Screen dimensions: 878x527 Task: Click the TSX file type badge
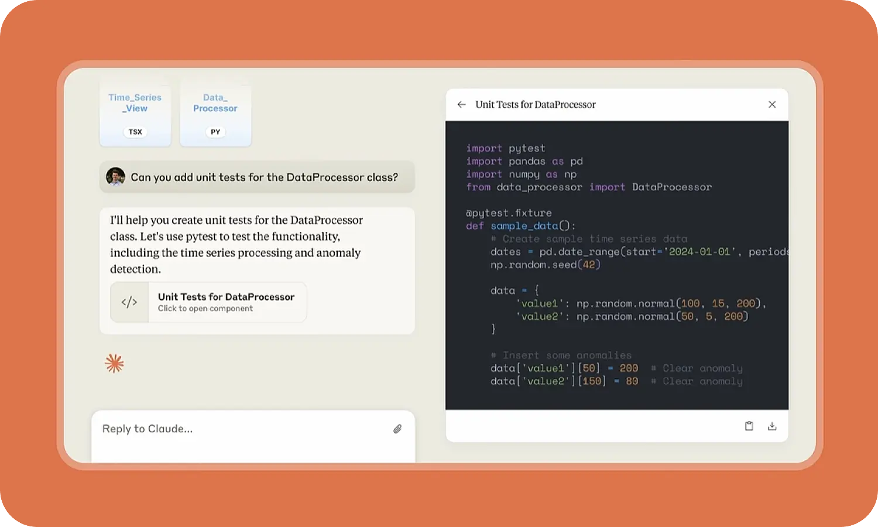coord(135,132)
